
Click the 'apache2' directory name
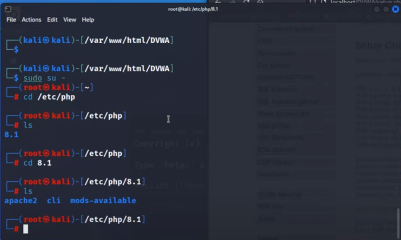tap(21, 200)
